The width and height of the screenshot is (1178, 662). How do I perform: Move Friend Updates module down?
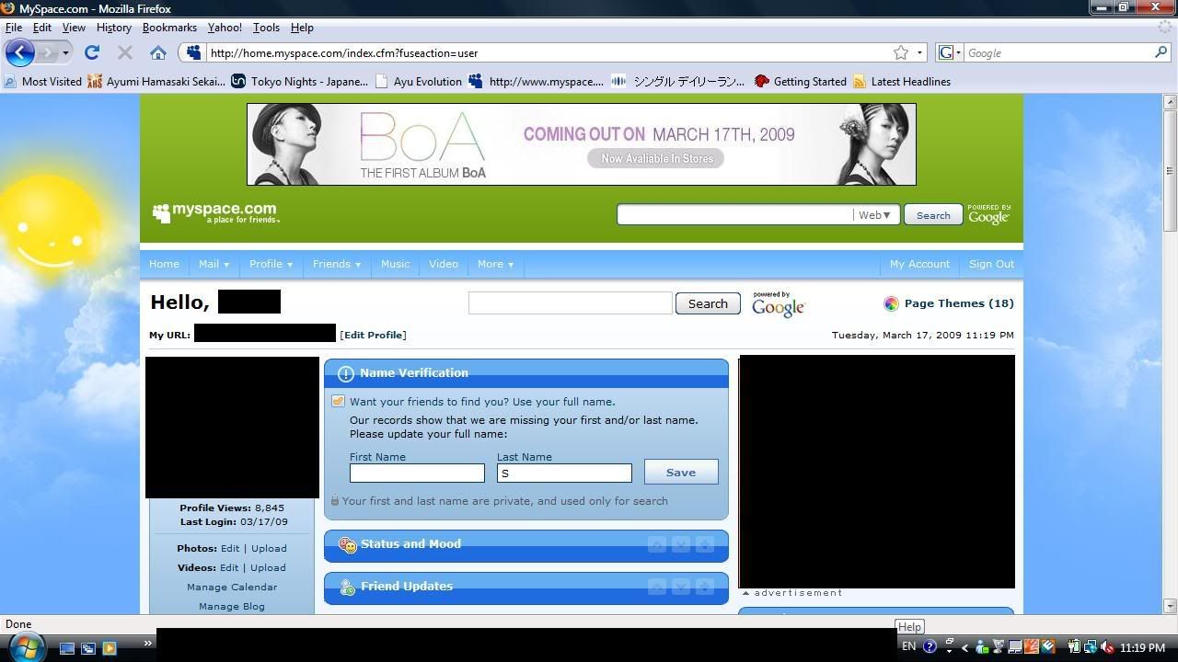681,587
